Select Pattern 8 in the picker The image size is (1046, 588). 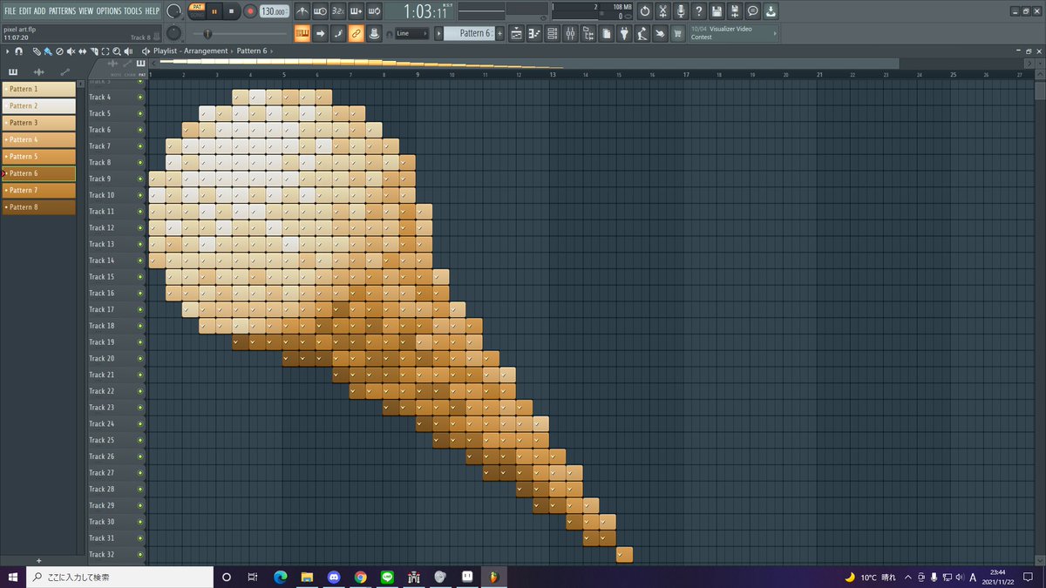(38, 207)
